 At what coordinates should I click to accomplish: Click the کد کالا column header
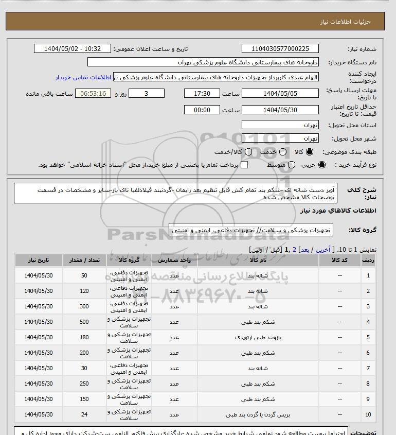[340, 260]
